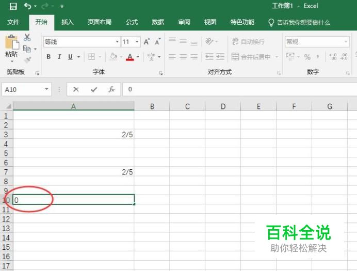357x271 pixels.
Task: Click the Cut scissors icon
Action: 27,37
